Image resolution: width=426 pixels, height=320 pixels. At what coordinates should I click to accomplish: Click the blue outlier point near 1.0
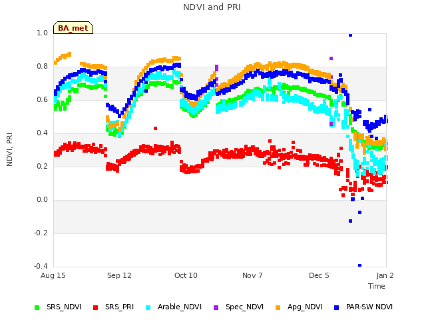[x=351, y=35]
